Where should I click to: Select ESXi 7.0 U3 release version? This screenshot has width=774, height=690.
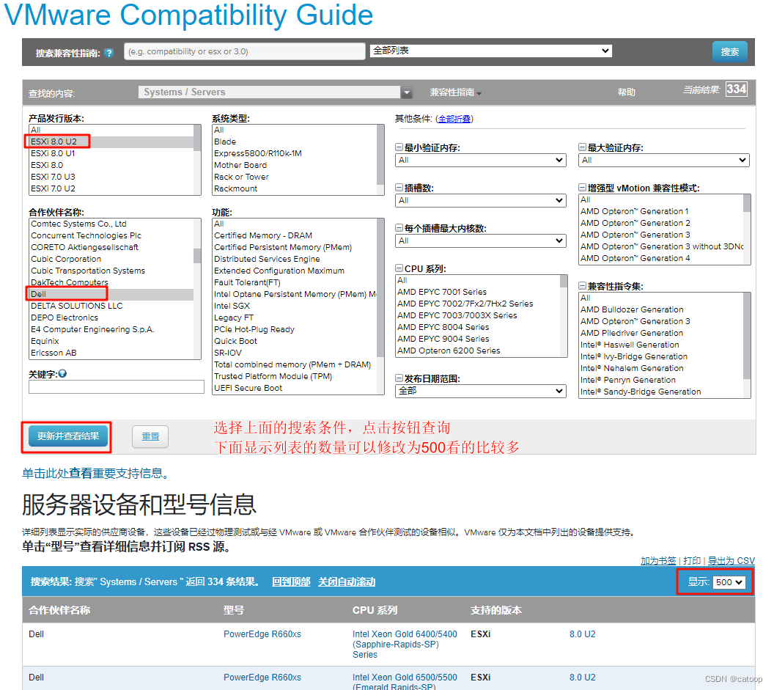coord(111,177)
